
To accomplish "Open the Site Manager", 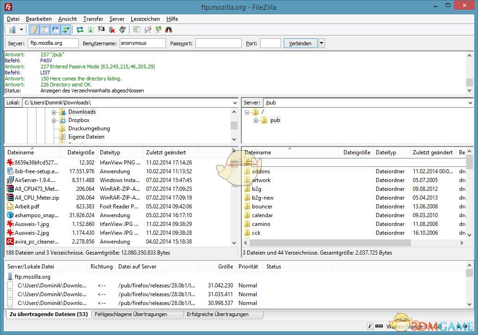I will click(x=14, y=29).
